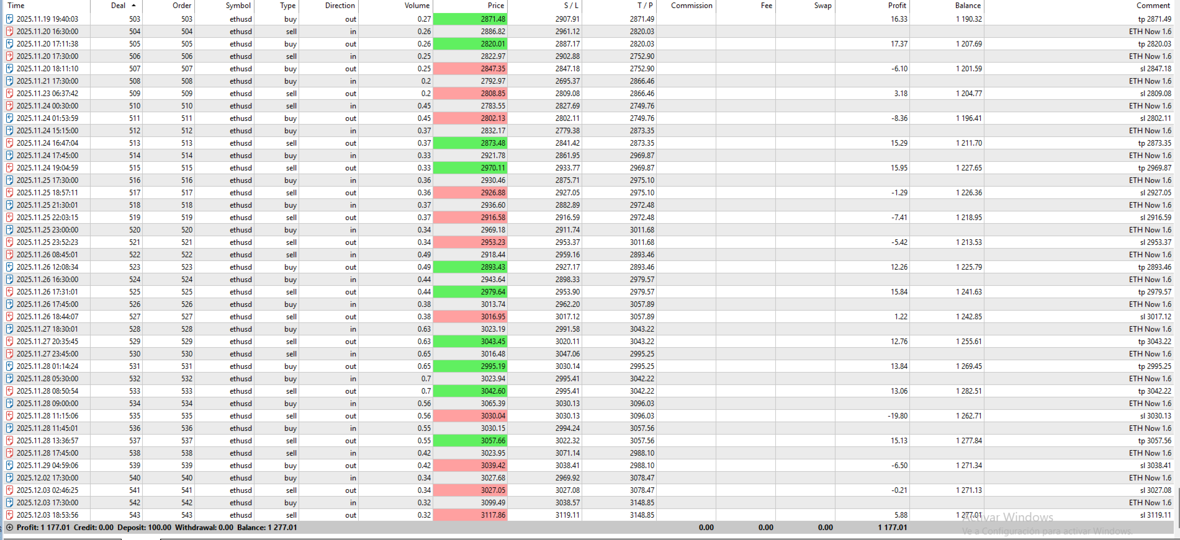Click the icon beside 2025.11.26 12:08:34
The width and height of the screenshot is (1180, 540).
(9, 267)
